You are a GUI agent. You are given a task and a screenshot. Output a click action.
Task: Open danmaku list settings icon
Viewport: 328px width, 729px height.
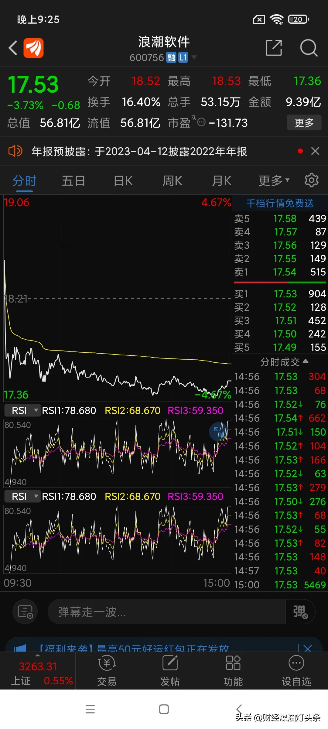click(x=25, y=612)
